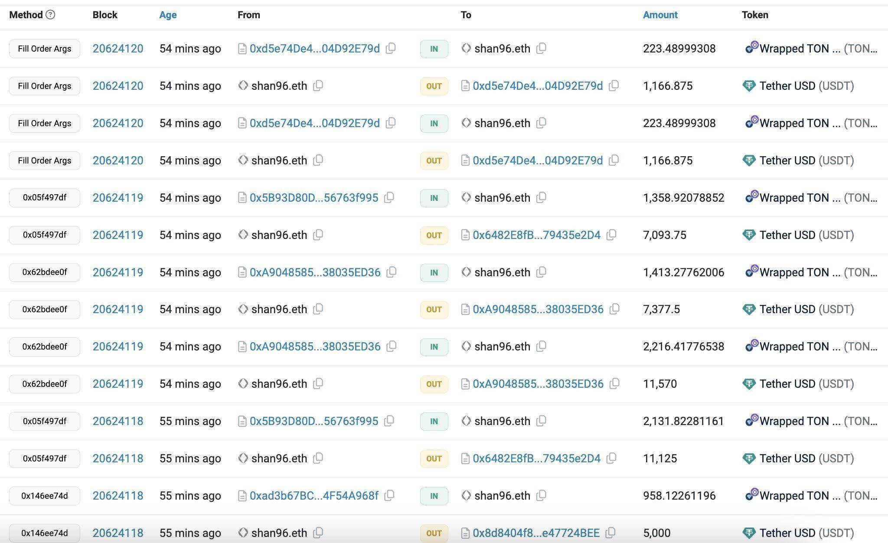The image size is (888, 543).
Task: Click the Block 20624120 link
Action: pos(118,48)
